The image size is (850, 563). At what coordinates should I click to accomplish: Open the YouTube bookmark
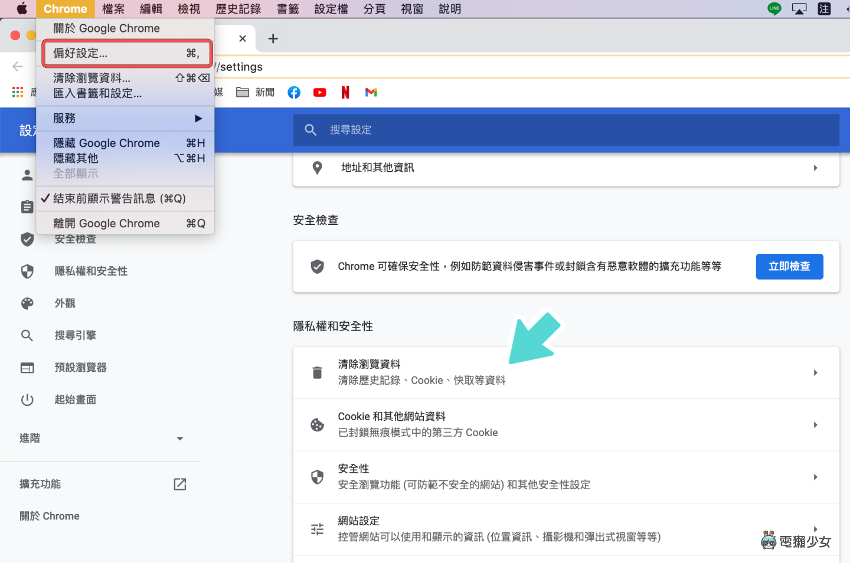(319, 92)
